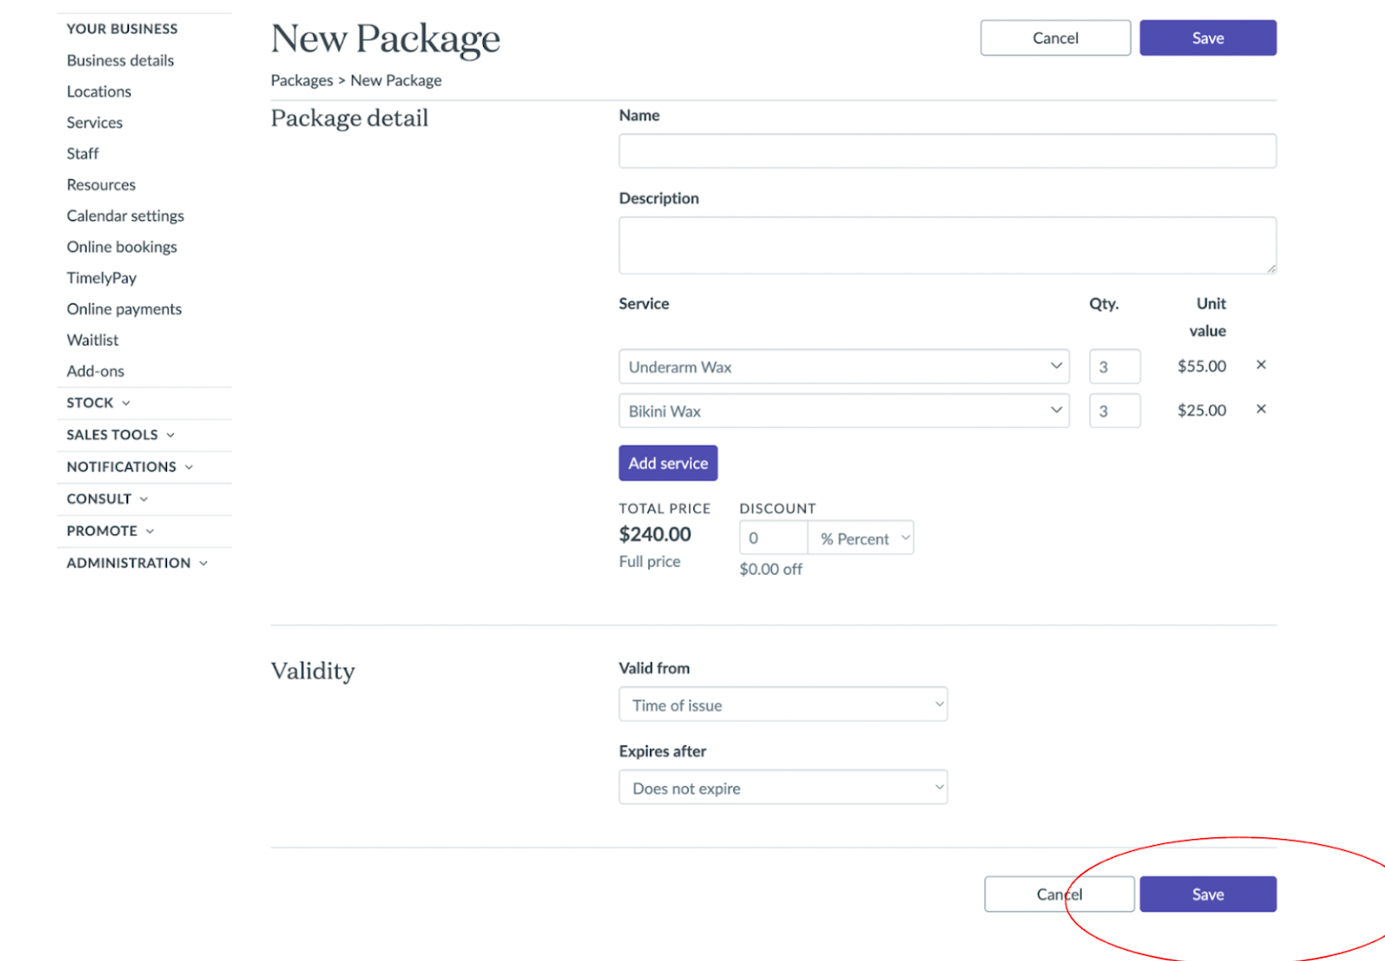
Task: Change the discount type from Percent
Action: 861,539
